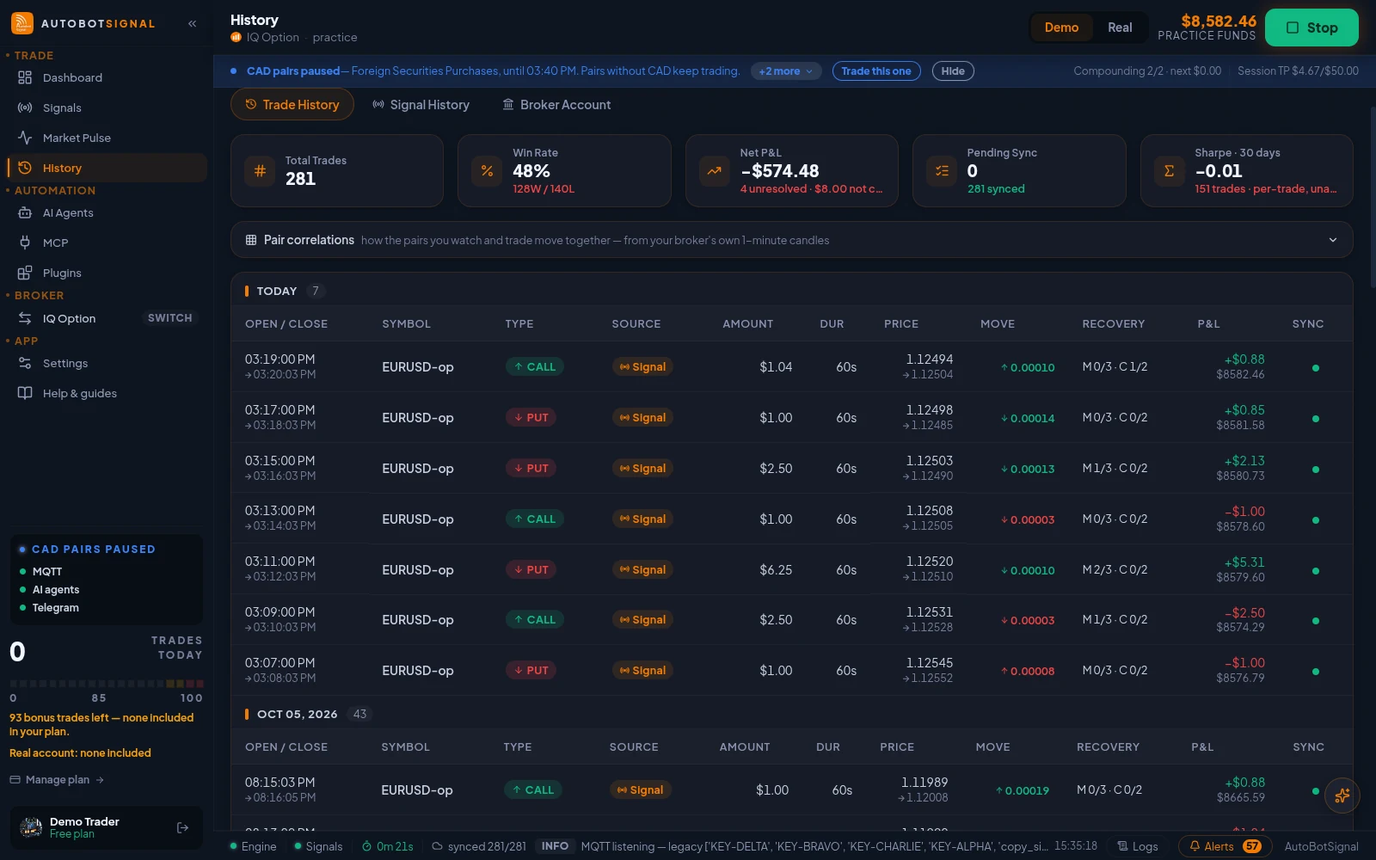Click the -$574.48 Net P&L value
This screenshot has height=860, width=1376.
pyautogui.click(x=780, y=171)
